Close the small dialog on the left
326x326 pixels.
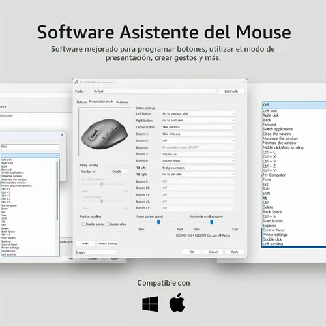[x=62, y=135]
